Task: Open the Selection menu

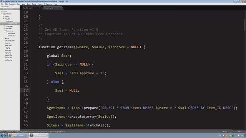Action: [x=12, y=4]
